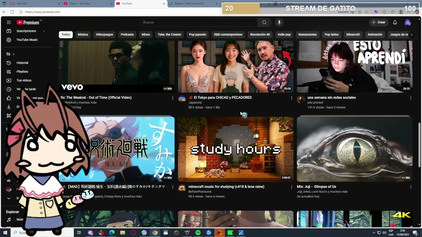Select the Todos filter chip
This screenshot has height=237, width=422.
tap(66, 35)
